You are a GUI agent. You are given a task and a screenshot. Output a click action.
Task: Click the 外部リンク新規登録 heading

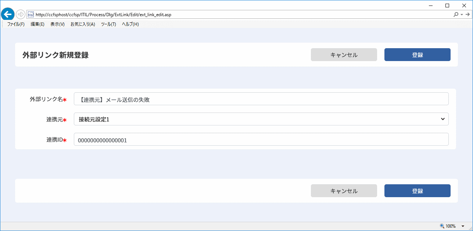[55, 55]
